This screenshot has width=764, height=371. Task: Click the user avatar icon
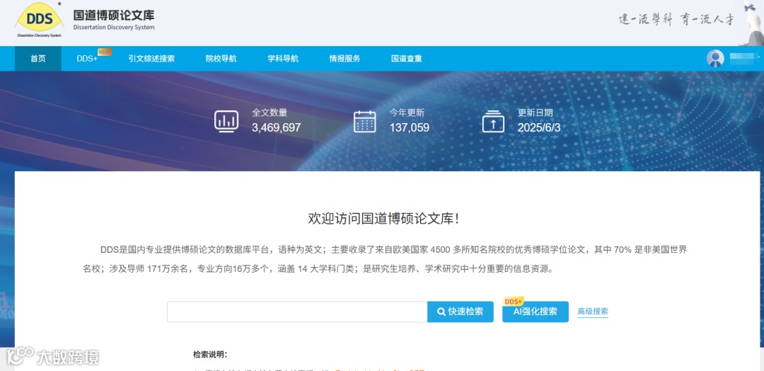pyautogui.click(x=715, y=59)
